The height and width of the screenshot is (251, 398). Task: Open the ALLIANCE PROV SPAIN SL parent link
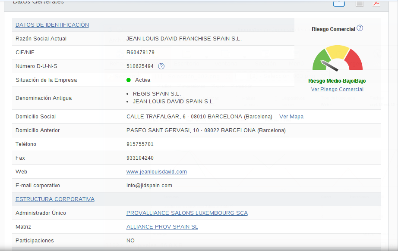point(162,227)
